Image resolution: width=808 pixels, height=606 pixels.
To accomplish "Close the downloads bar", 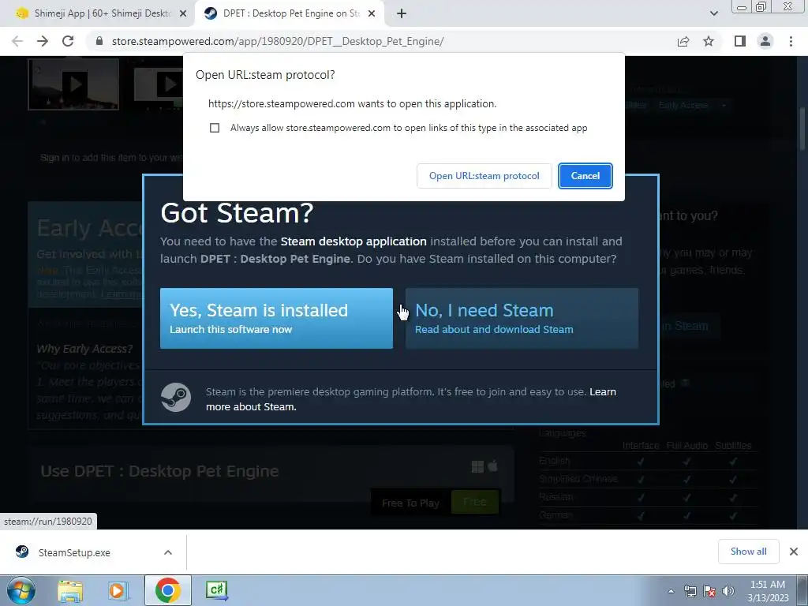I will tap(794, 552).
